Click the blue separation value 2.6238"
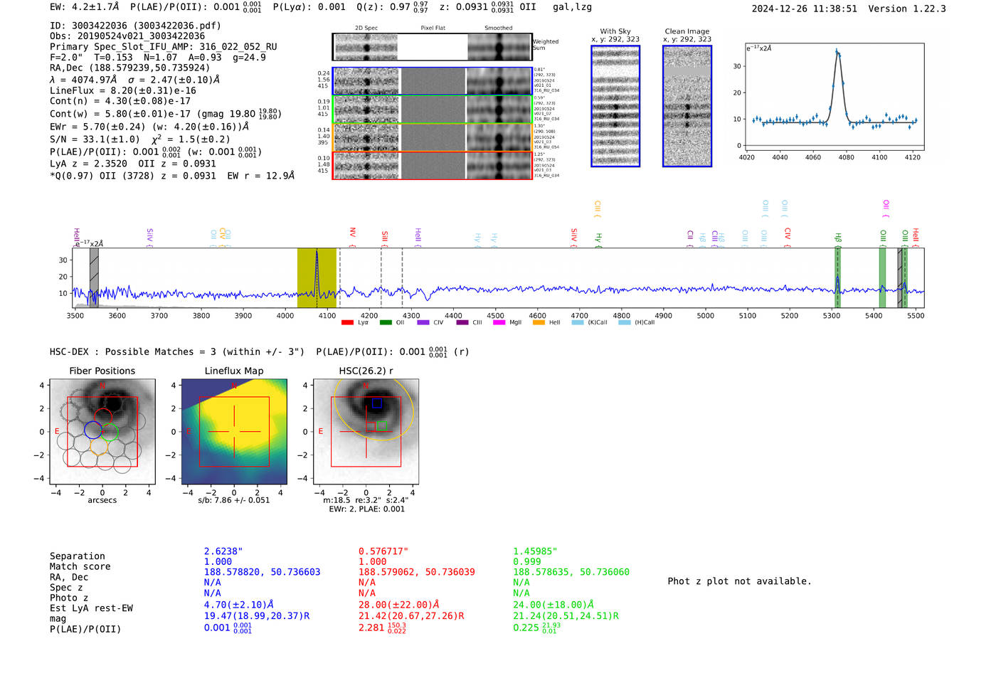This screenshot has height=678, width=996. pyautogui.click(x=223, y=551)
